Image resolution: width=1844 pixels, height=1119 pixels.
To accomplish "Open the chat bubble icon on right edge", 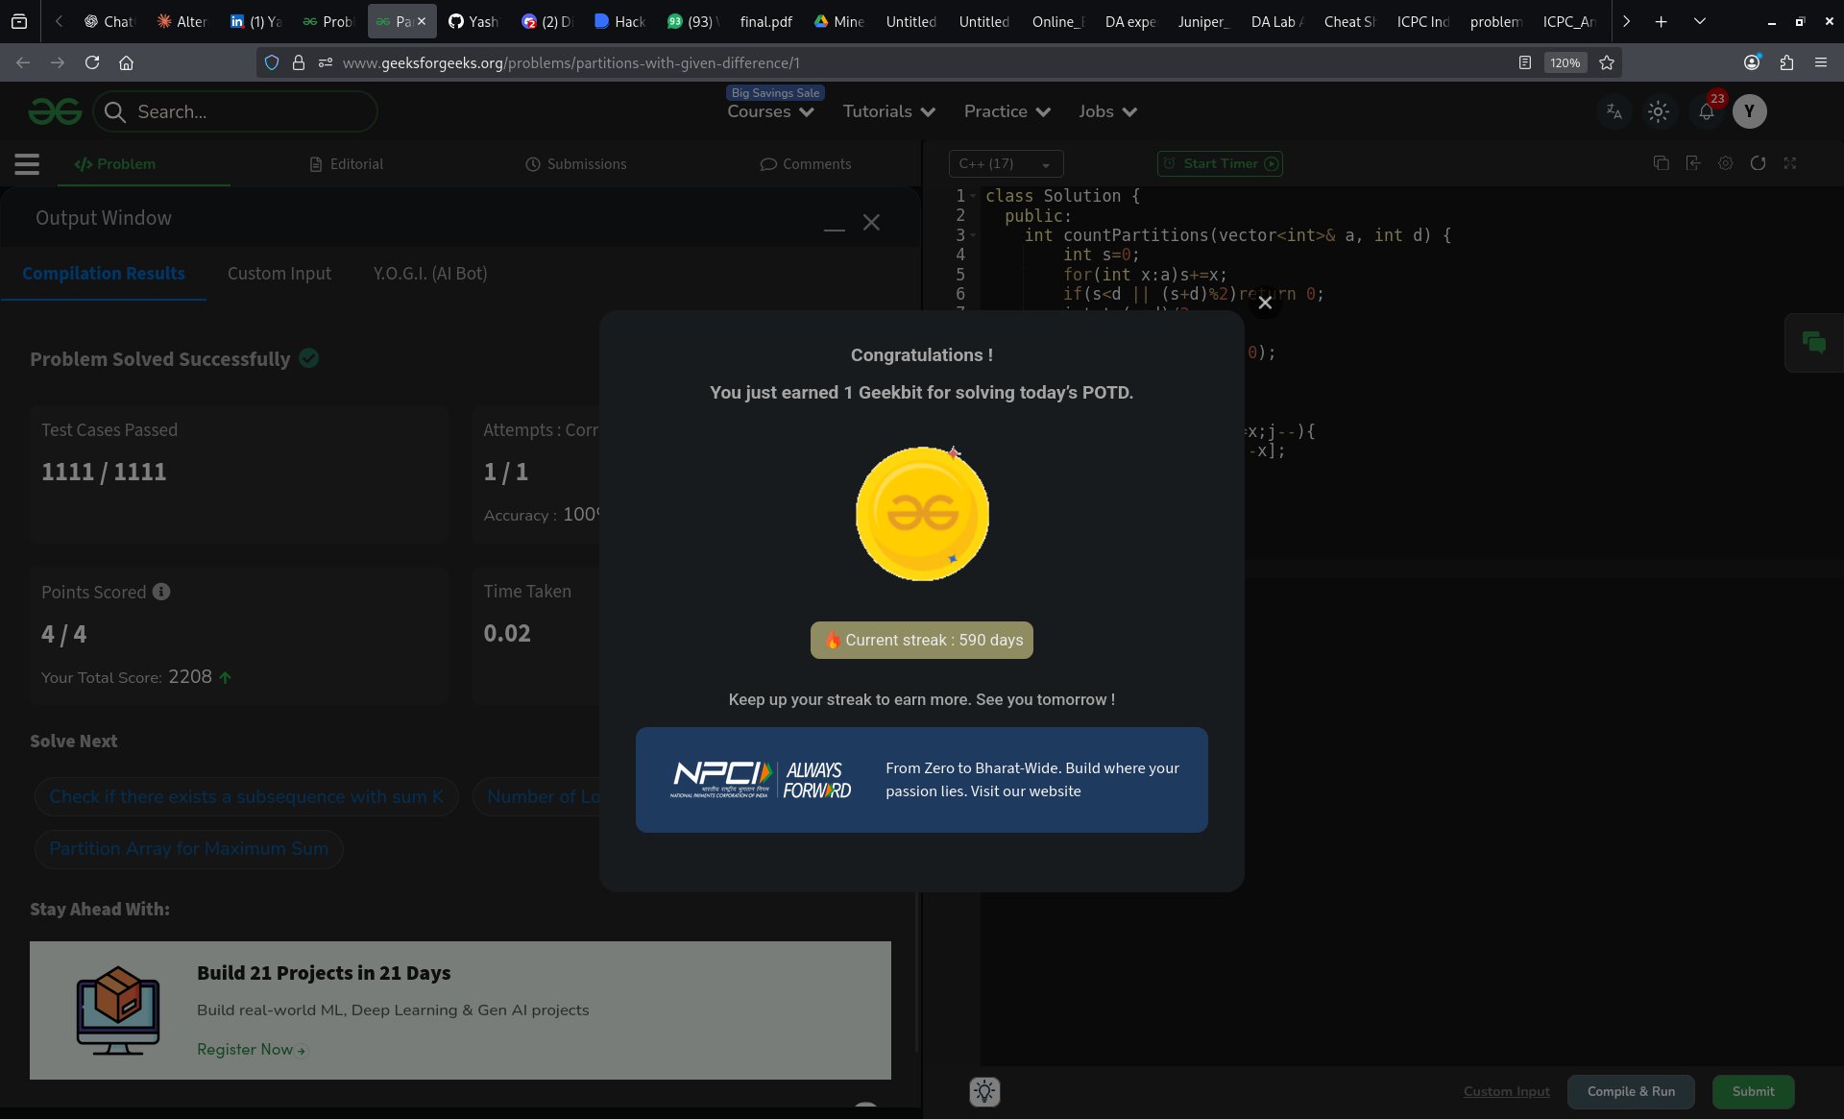I will (1813, 343).
